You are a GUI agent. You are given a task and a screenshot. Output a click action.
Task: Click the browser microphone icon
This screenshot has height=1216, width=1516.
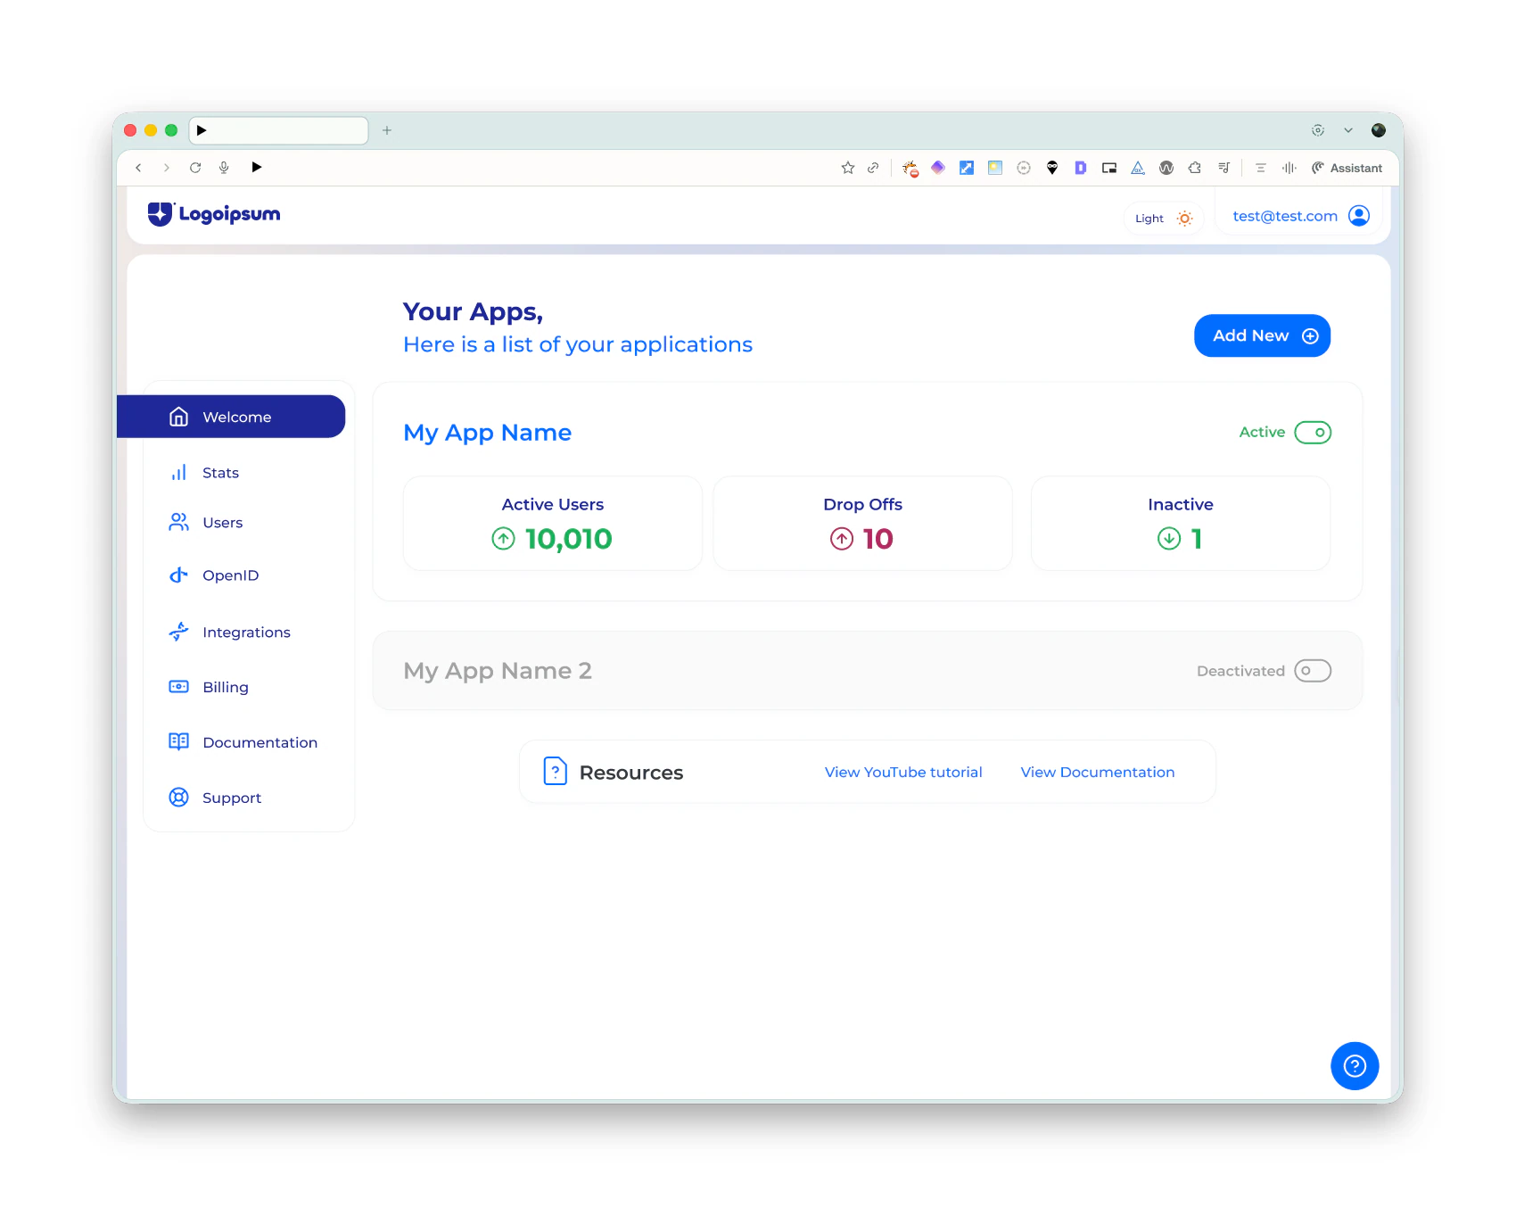224,168
